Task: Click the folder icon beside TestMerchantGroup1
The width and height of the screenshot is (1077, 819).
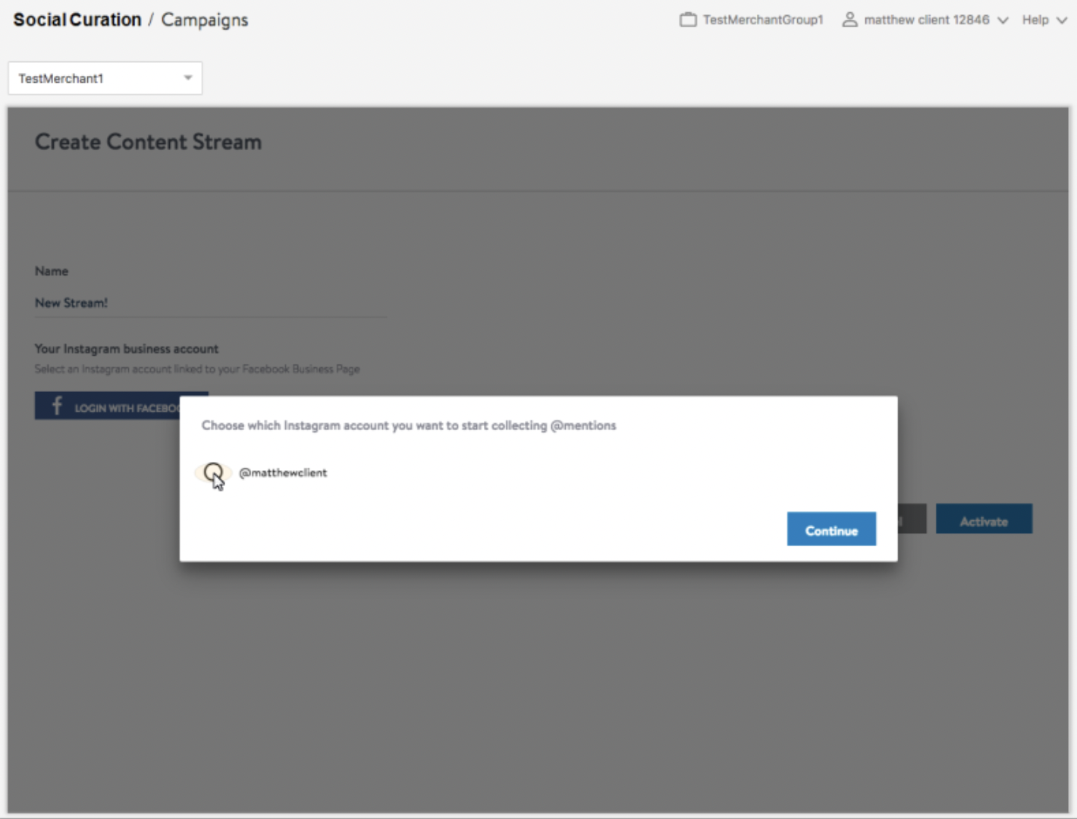Action: 687,20
